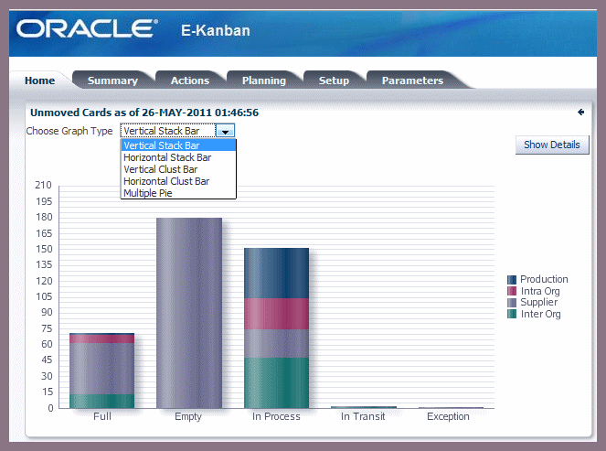Viewport: 606px width, 451px height.
Task: Click the Intra Org legend label
Action: pos(540,291)
